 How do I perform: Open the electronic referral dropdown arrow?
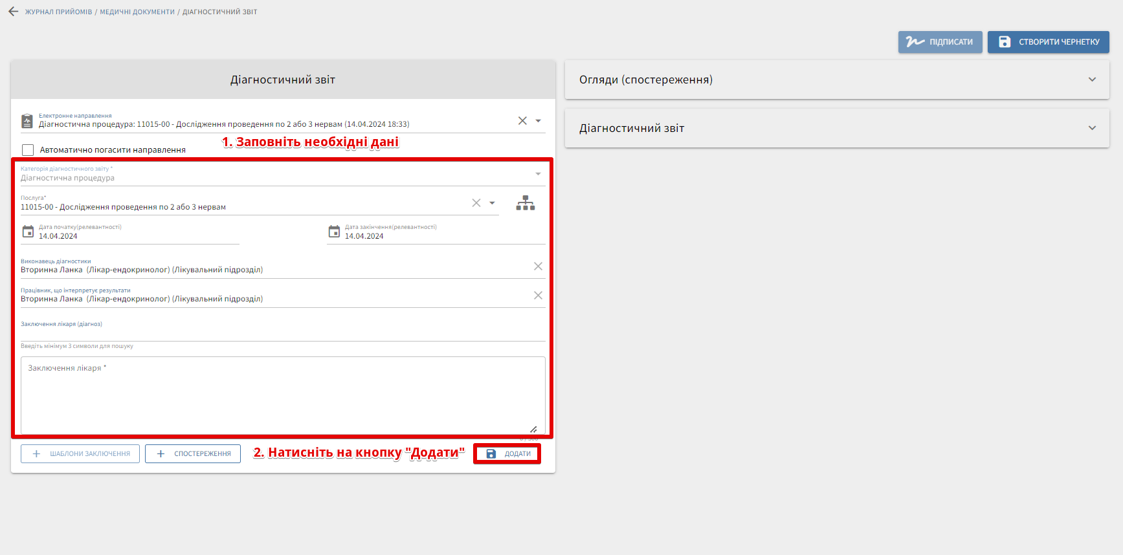[539, 121]
